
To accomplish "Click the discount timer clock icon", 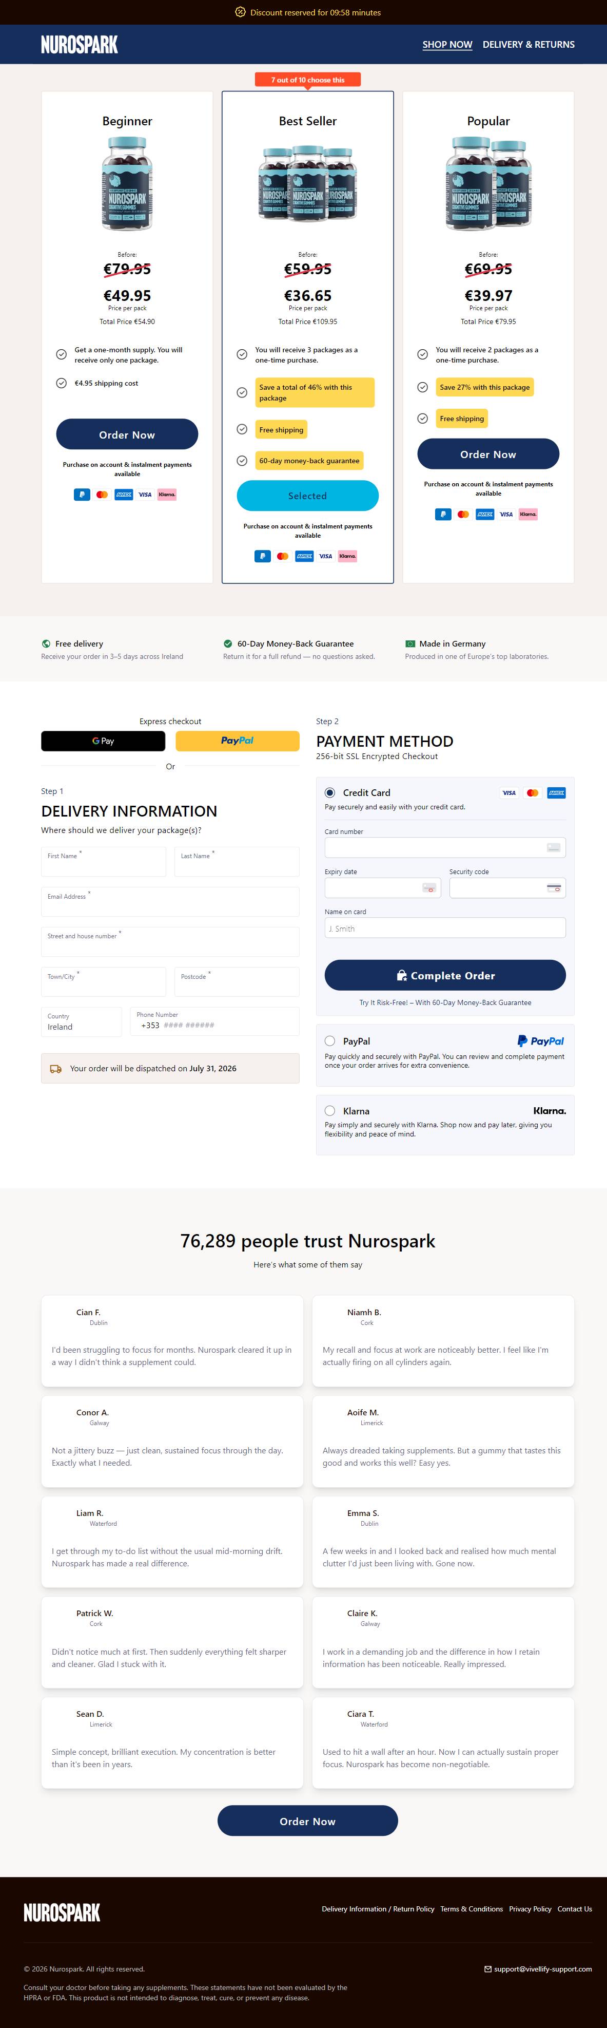I will click(241, 13).
